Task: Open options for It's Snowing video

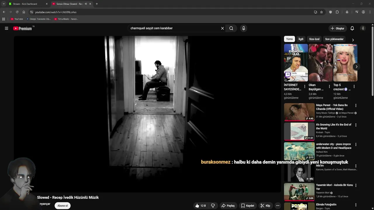Action: tap(356, 125)
